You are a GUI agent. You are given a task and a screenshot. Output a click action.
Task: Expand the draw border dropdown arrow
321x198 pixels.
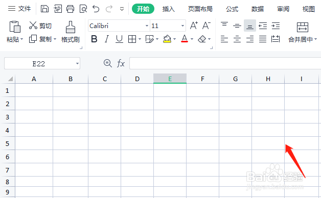(157, 39)
